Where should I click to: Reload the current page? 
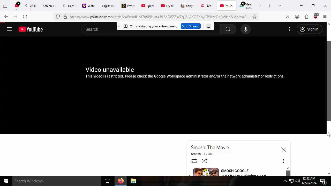coord(25,17)
